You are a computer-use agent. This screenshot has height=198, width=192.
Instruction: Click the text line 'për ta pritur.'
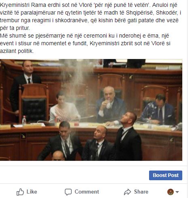(15, 28)
